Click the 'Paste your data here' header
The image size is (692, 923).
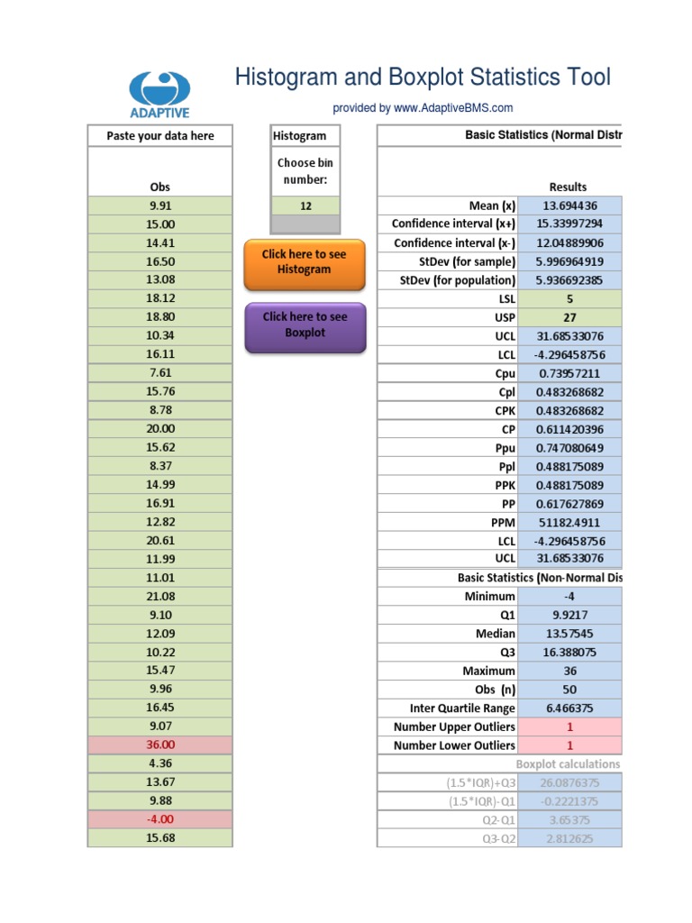pyautogui.click(x=159, y=136)
